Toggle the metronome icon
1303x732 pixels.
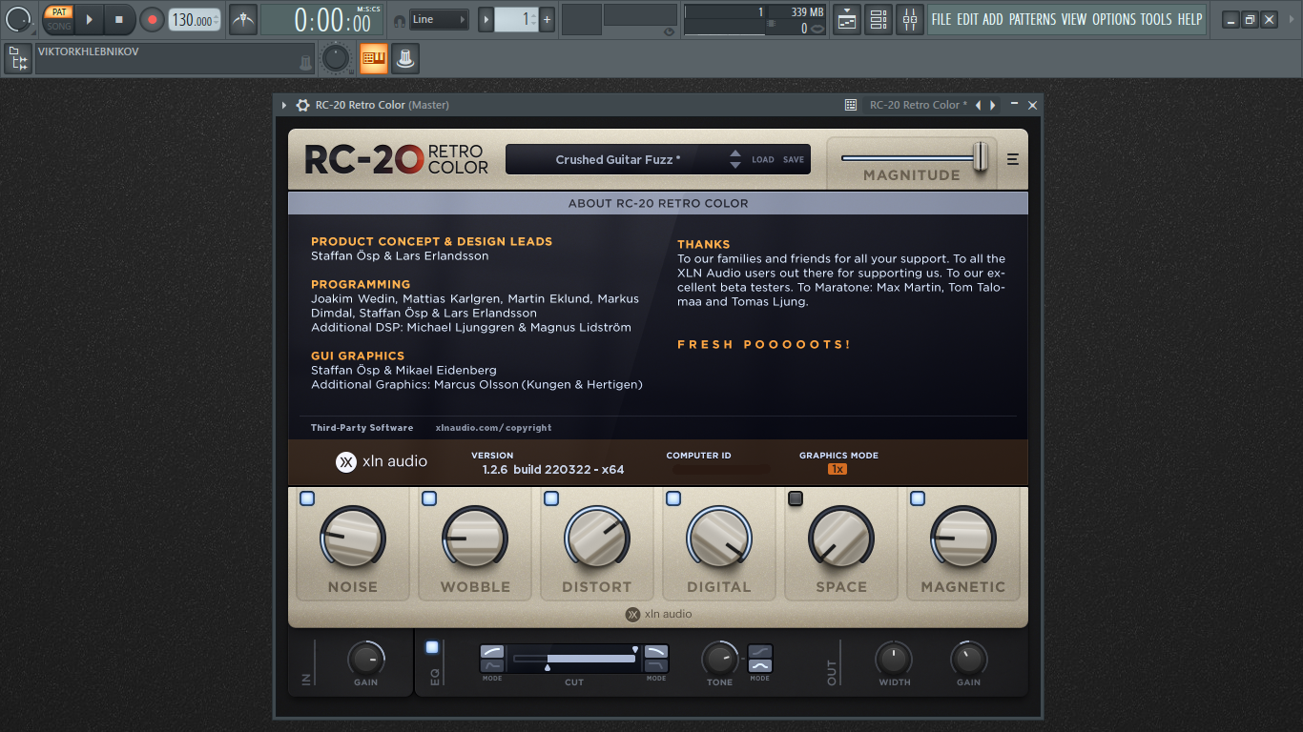[243, 19]
